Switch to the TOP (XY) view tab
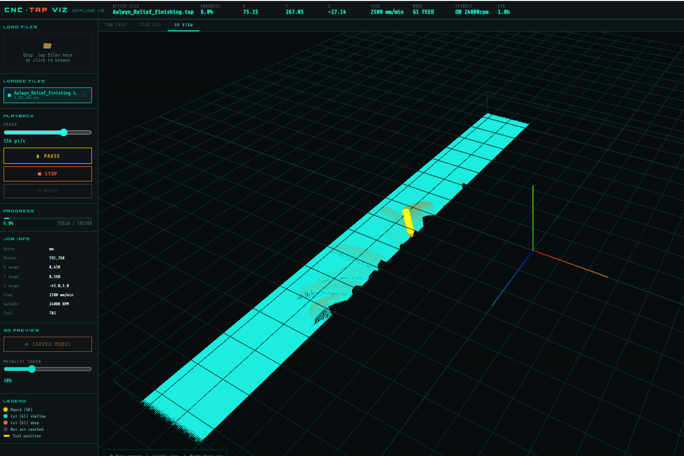The height and width of the screenshot is (456, 684). [x=116, y=24]
